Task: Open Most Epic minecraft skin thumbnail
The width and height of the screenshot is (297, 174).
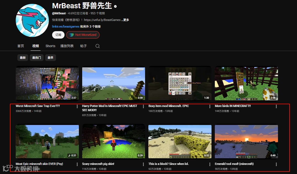Action: [47, 141]
